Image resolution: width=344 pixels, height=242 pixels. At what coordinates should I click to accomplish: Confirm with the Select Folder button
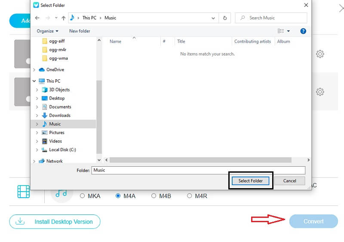click(251, 181)
